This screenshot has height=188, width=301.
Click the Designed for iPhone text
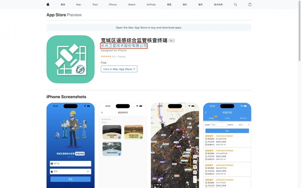pos(114,50)
